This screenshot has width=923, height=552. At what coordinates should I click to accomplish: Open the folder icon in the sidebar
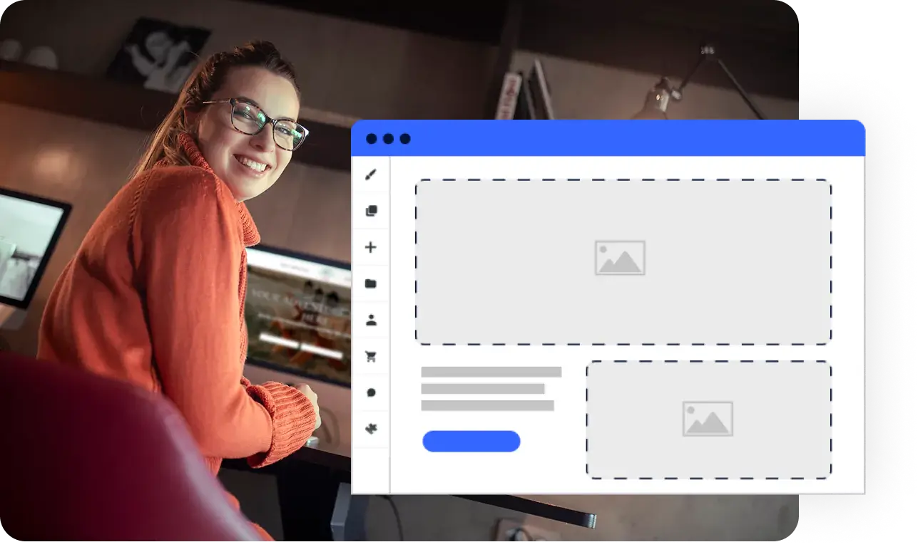[x=371, y=283]
